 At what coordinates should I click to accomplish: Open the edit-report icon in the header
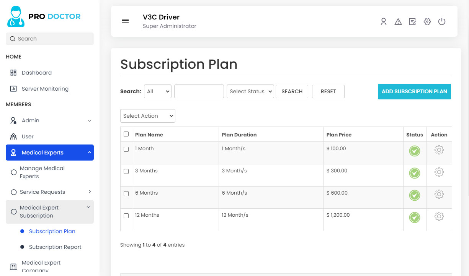[412, 21]
